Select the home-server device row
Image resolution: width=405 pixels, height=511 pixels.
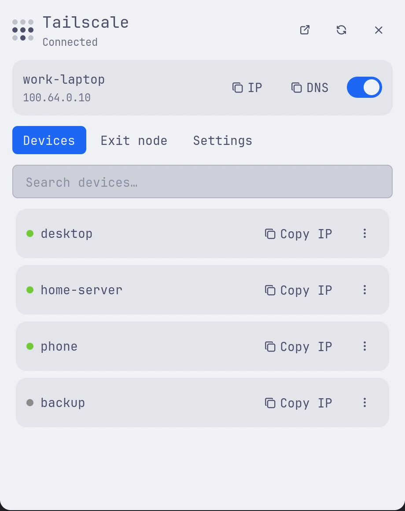(202, 290)
